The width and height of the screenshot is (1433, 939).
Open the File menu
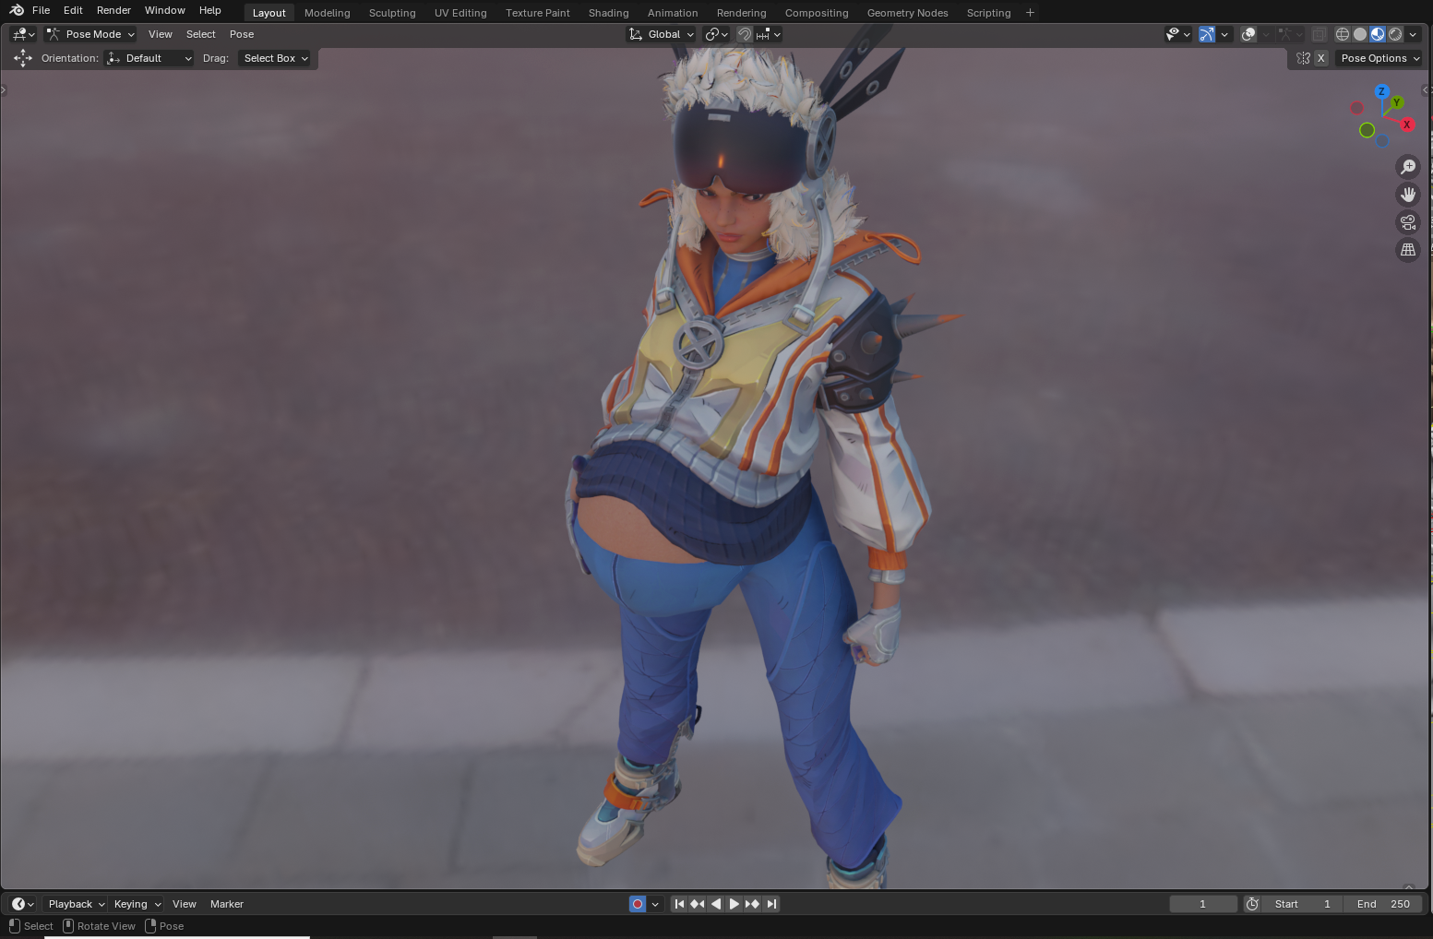(x=42, y=10)
